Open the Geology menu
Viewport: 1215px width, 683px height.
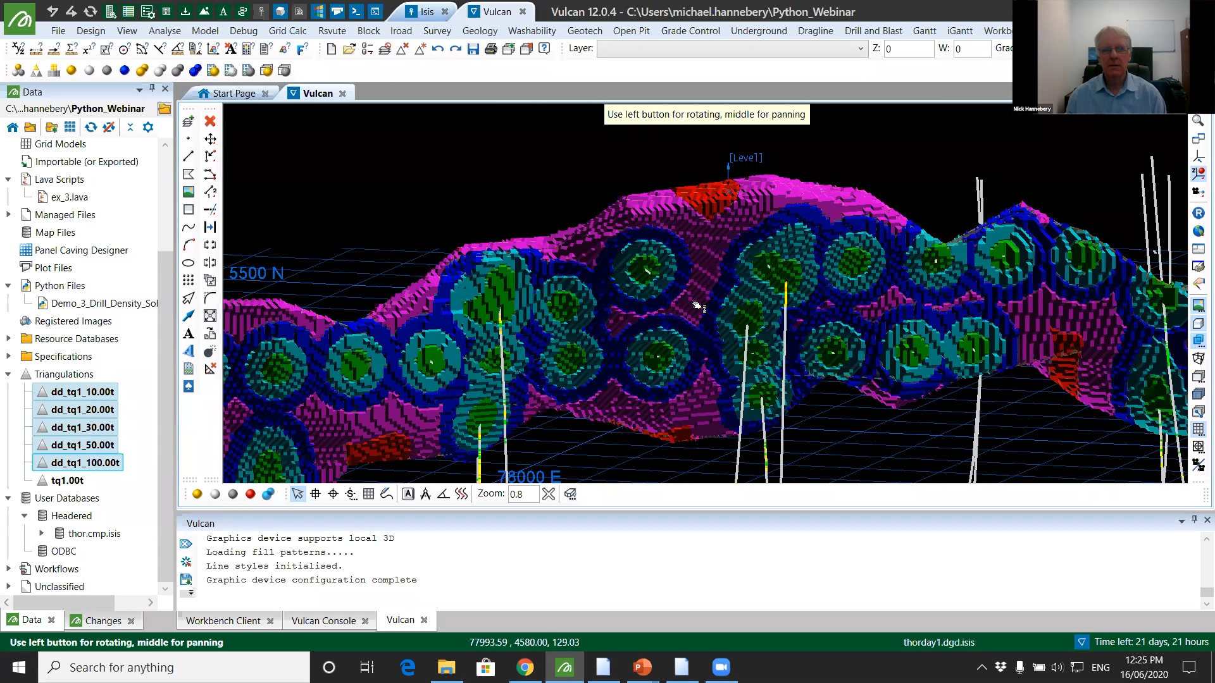480,30
